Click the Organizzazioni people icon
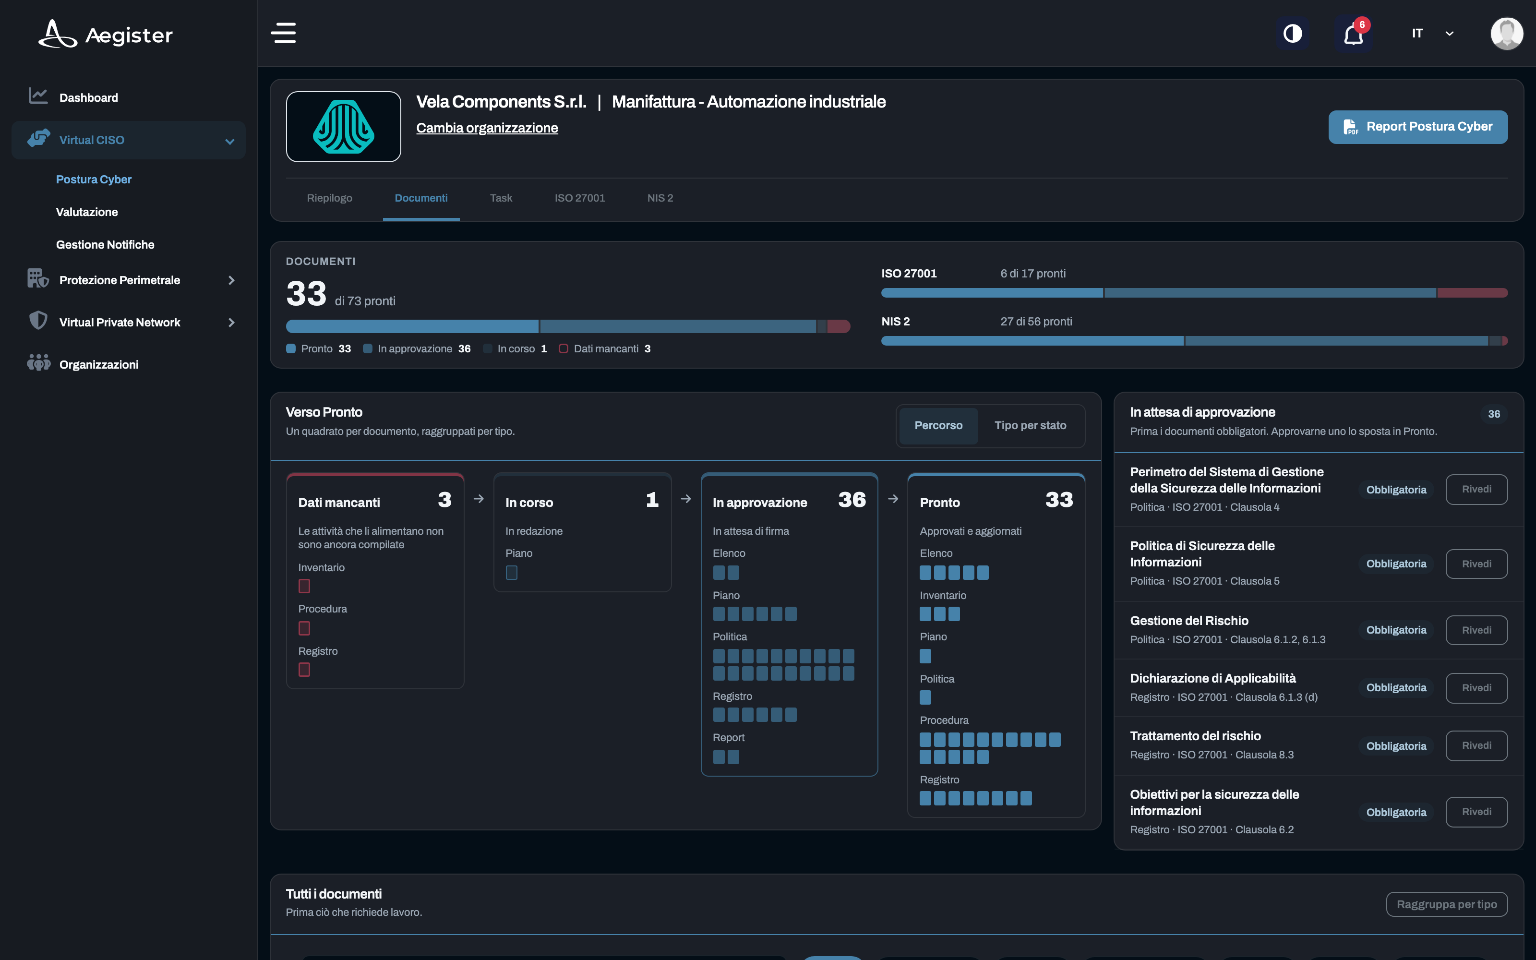The height and width of the screenshot is (960, 1536). [x=39, y=363]
